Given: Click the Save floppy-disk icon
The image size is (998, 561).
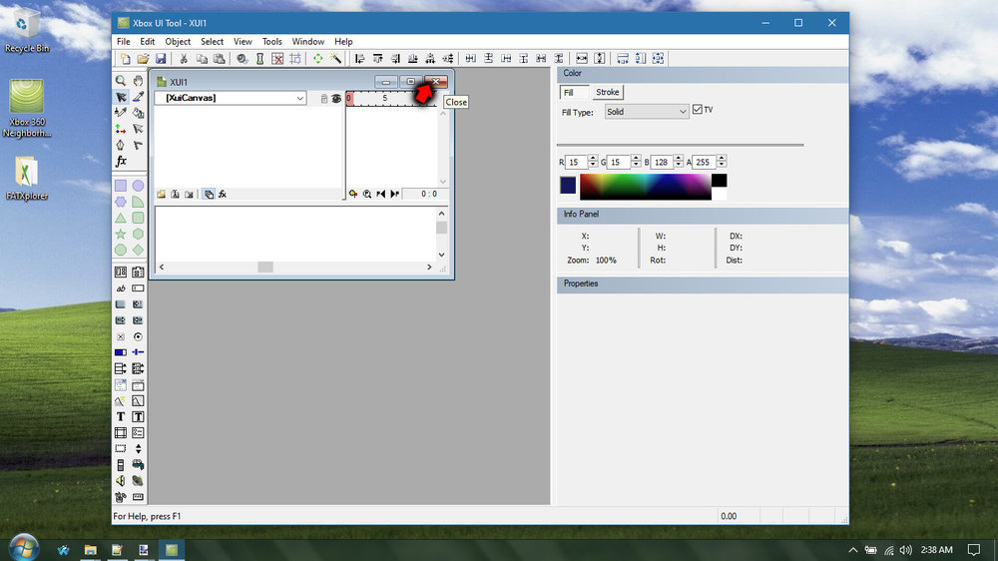Looking at the screenshot, I should click(161, 59).
